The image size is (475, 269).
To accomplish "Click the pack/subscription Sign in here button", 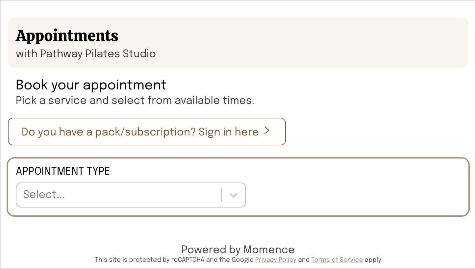I will point(147,132).
